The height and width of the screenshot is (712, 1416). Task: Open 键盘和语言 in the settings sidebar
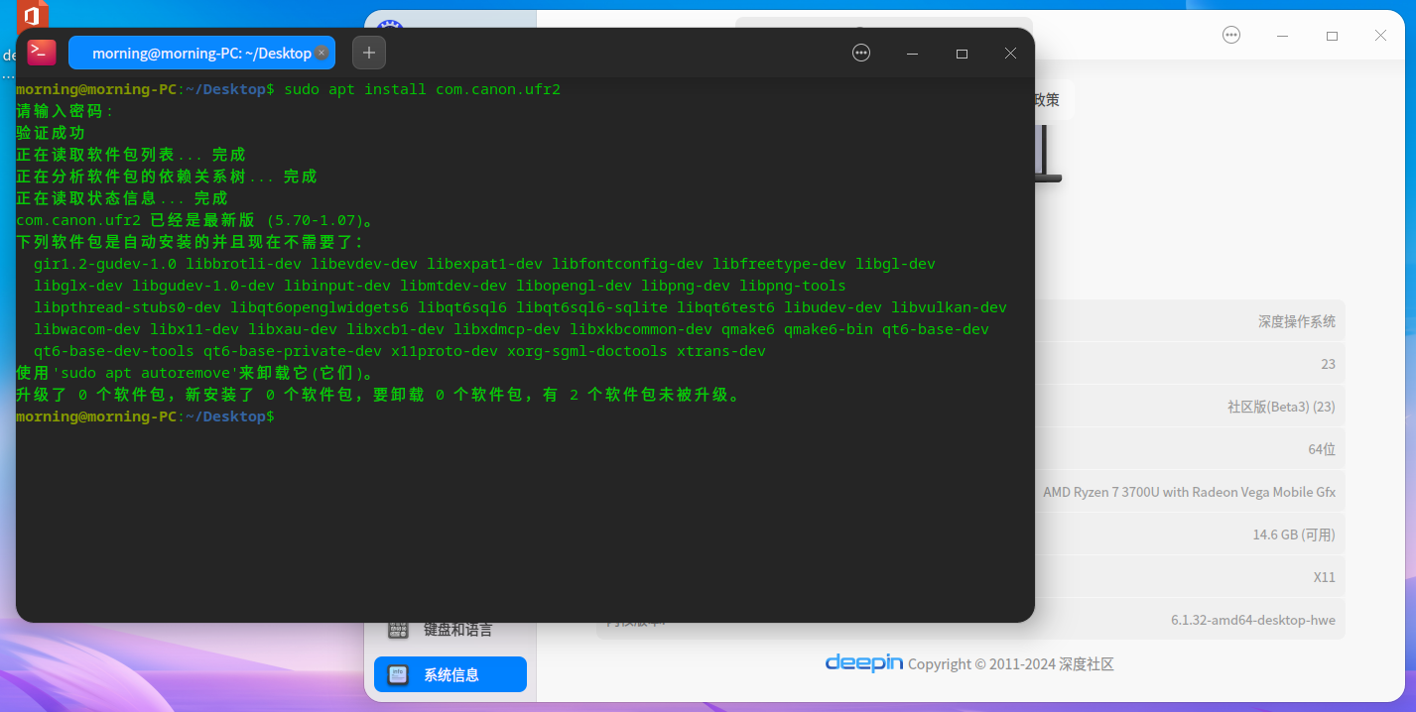click(x=451, y=630)
